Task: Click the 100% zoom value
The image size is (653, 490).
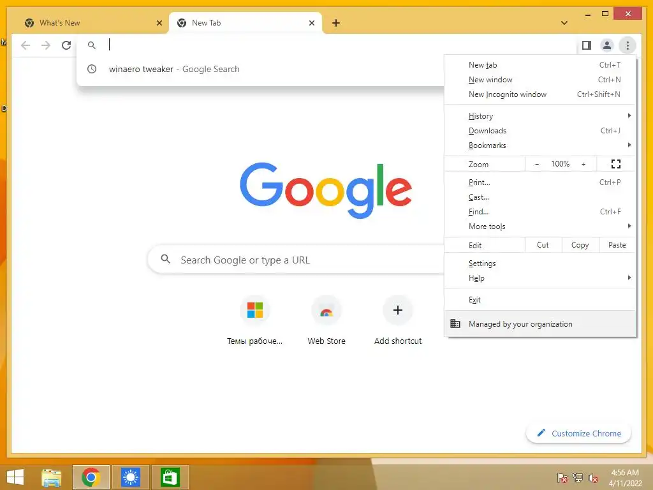Action: point(560,164)
